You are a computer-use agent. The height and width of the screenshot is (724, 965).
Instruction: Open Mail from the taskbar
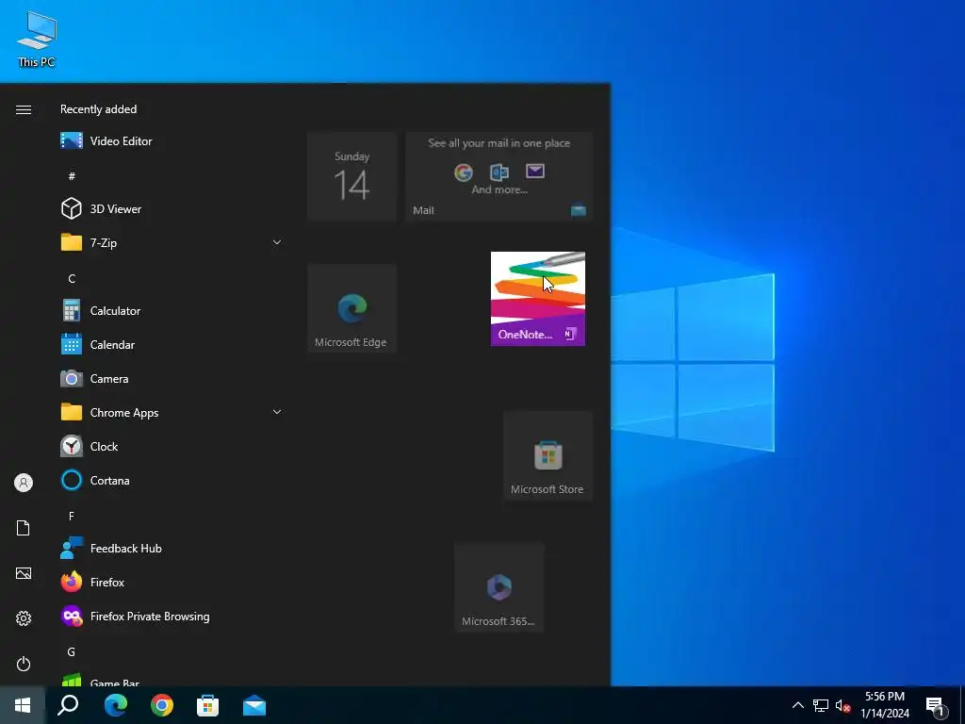pyautogui.click(x=254, y=705)
